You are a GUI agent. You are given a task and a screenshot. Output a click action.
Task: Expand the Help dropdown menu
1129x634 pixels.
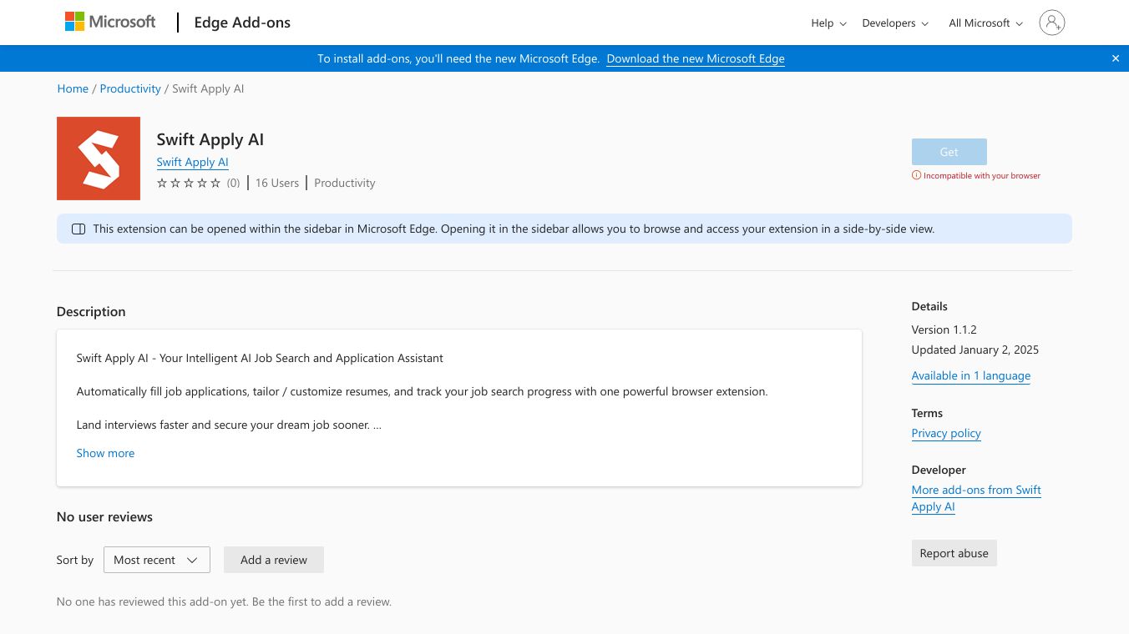(828, 23)
